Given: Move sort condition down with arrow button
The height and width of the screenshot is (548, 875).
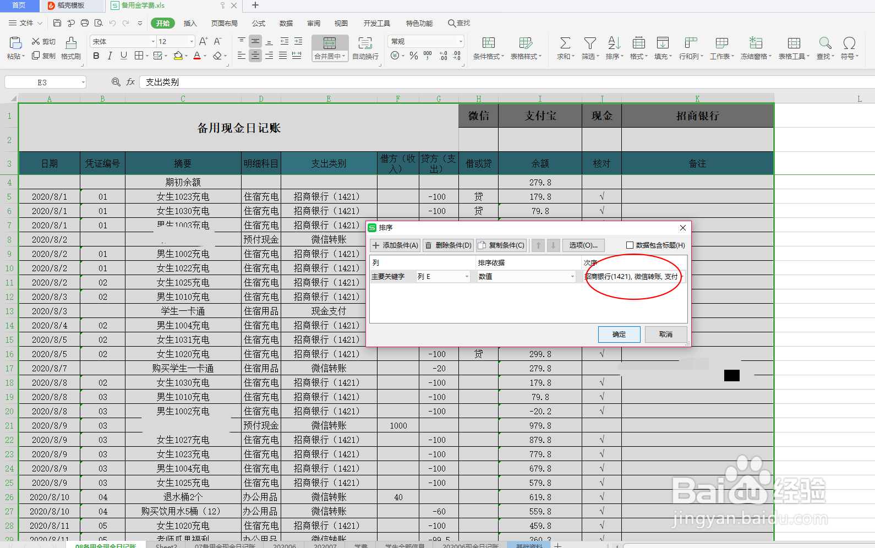Looking at the screenshot, I should 554,245.
